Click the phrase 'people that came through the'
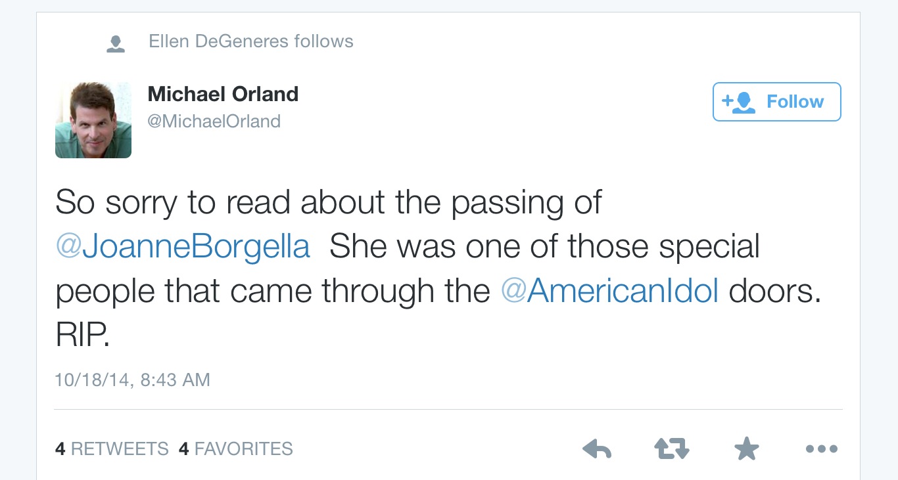This screenshot has height=480, width=898. point(273,291)
